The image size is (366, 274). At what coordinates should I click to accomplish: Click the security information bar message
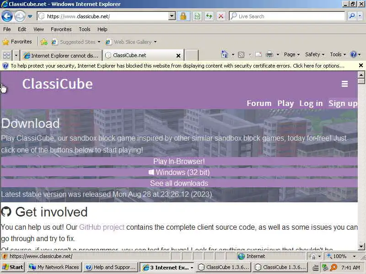[178, 66]
